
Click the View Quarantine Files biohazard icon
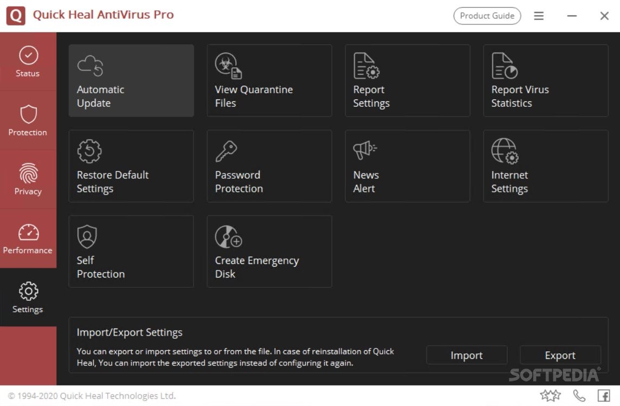(x=228, y=66)
